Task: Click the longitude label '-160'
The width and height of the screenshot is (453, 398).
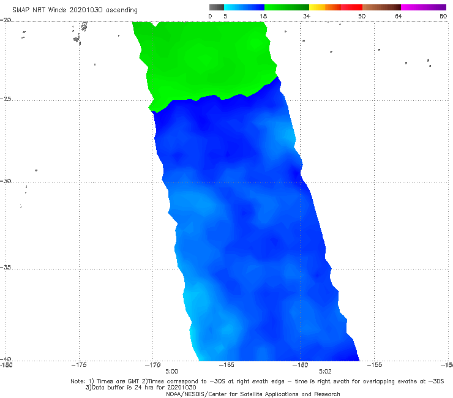Action: tap(300, 365)
